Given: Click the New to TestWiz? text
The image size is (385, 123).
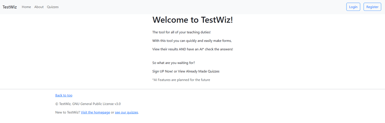Looking at the screenshot, I should click(67, 112).
